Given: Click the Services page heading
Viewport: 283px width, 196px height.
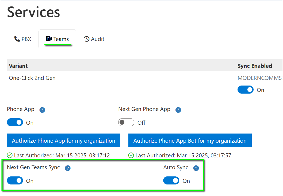Looking at the screenshot, I should (x=33, y=12).
